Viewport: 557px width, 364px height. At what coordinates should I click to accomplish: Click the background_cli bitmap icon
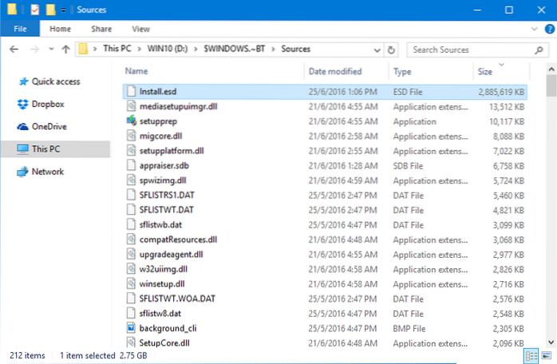[x=132, y=328]
